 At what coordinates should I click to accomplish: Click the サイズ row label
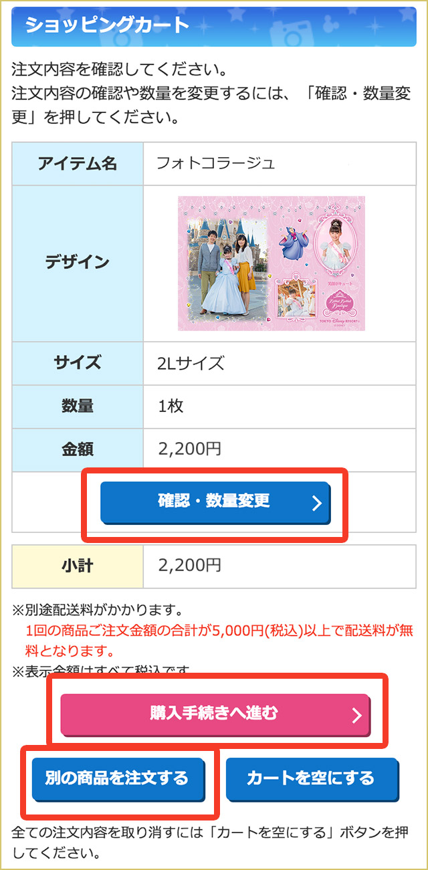click(x=78, y=363)
